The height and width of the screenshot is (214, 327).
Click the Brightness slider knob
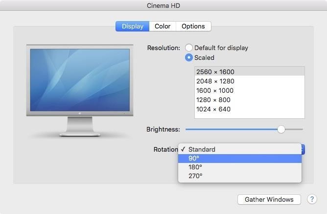[281, 129]
